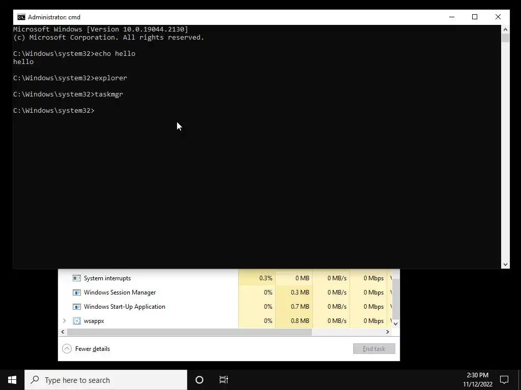Click the taskbar clock showing 2:30 PM
This screenshot has width=521, height=390.
click(477, 380)
